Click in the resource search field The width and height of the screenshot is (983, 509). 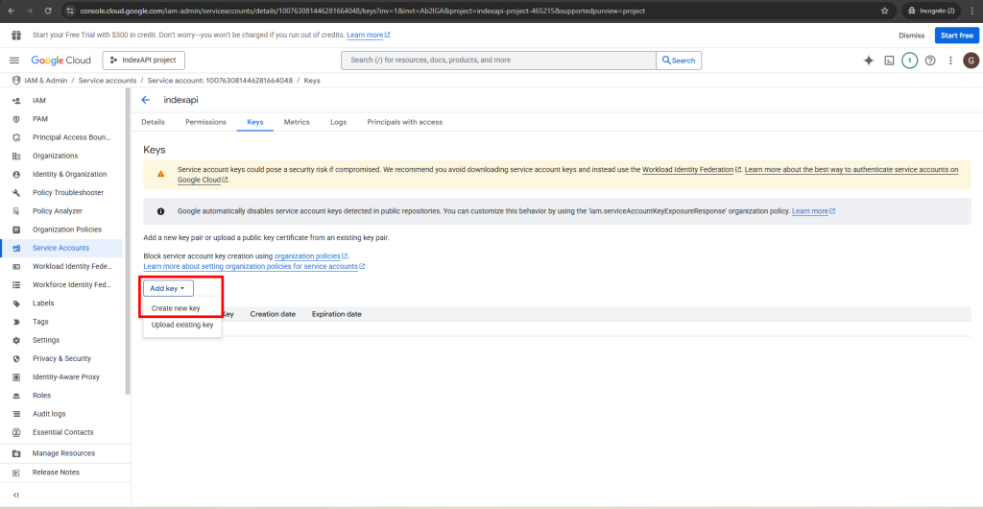tap(499, 61)
